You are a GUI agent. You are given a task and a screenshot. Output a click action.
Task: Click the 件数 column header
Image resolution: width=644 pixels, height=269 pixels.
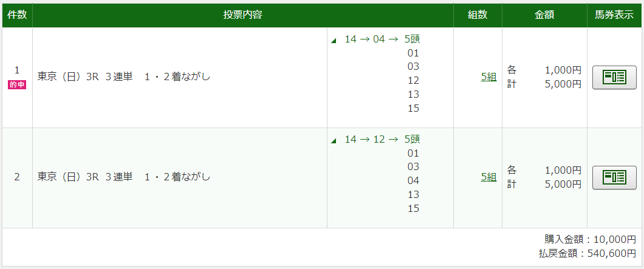pyautogui.click(x=17, y=15)
